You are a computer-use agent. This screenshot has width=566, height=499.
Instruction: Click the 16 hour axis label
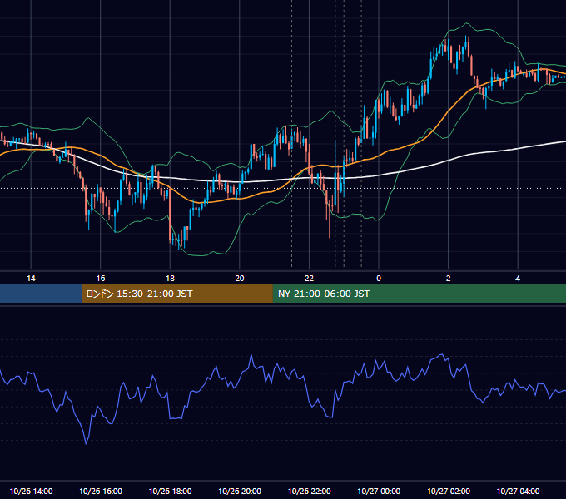[x=101, y=279]
